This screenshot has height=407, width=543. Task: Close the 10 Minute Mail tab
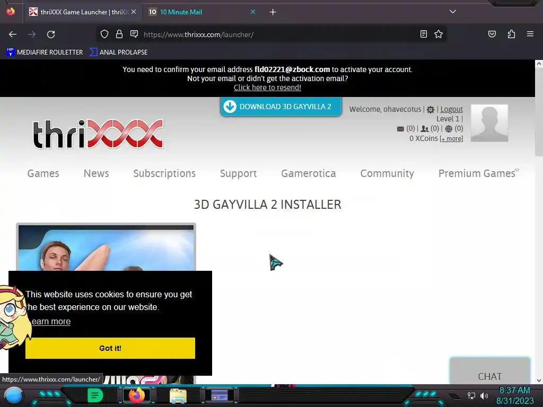(253, 12)
